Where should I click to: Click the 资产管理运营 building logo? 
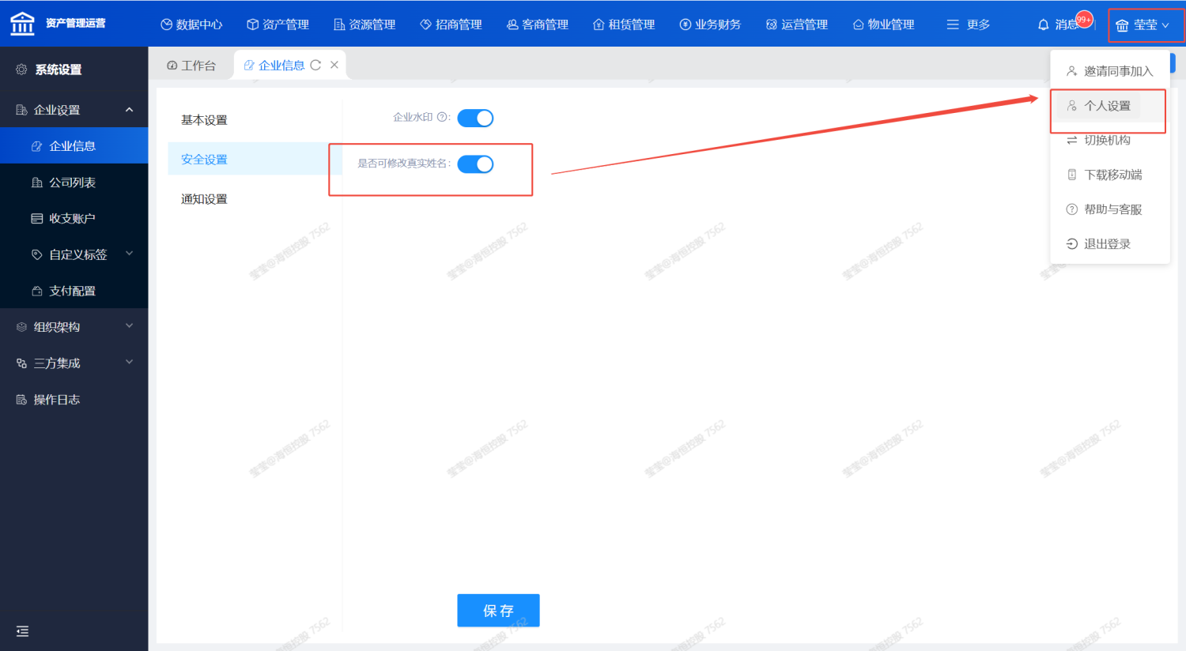tap(22, 24)
